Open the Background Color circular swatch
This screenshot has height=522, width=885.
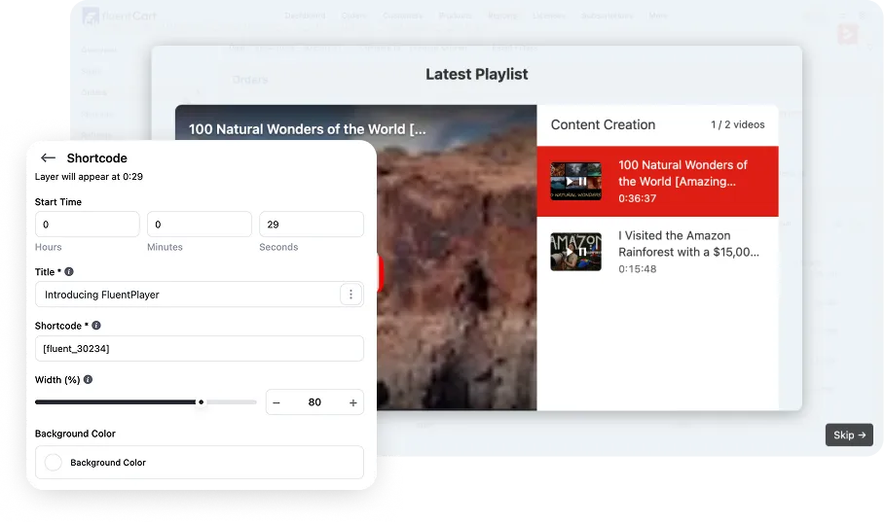pyautogui.click(x=54, y=463)
